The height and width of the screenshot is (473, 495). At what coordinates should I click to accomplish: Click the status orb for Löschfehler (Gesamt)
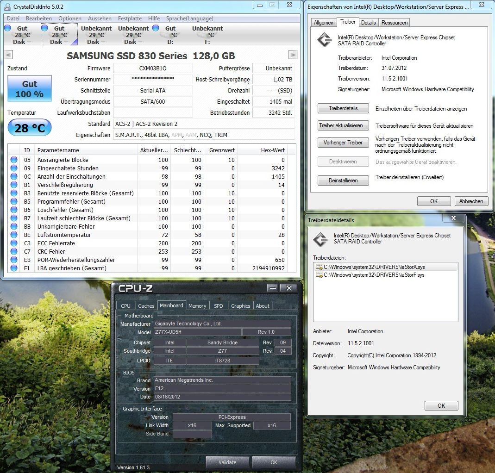coord(14,210)
